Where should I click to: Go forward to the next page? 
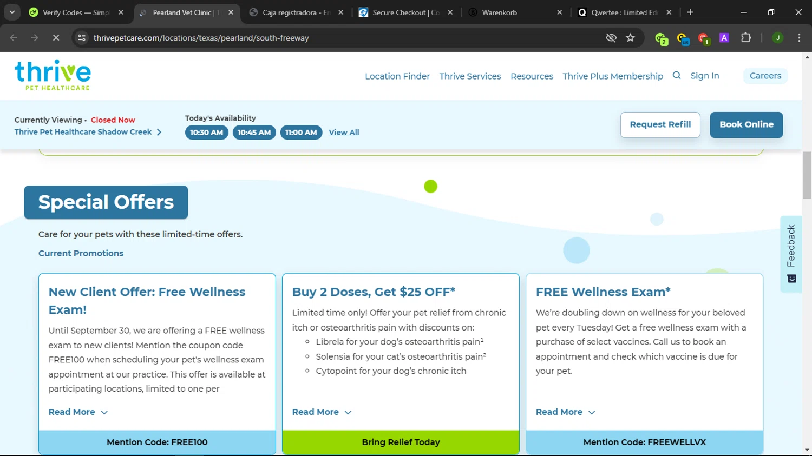pyautogui.click(x=35, y=38)
